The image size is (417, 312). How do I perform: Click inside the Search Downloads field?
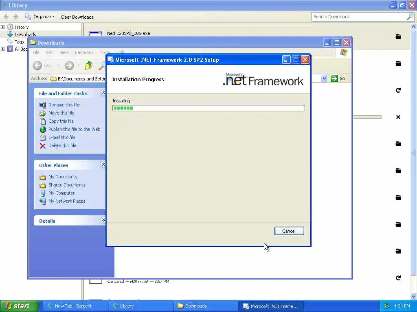click(359, 17)
